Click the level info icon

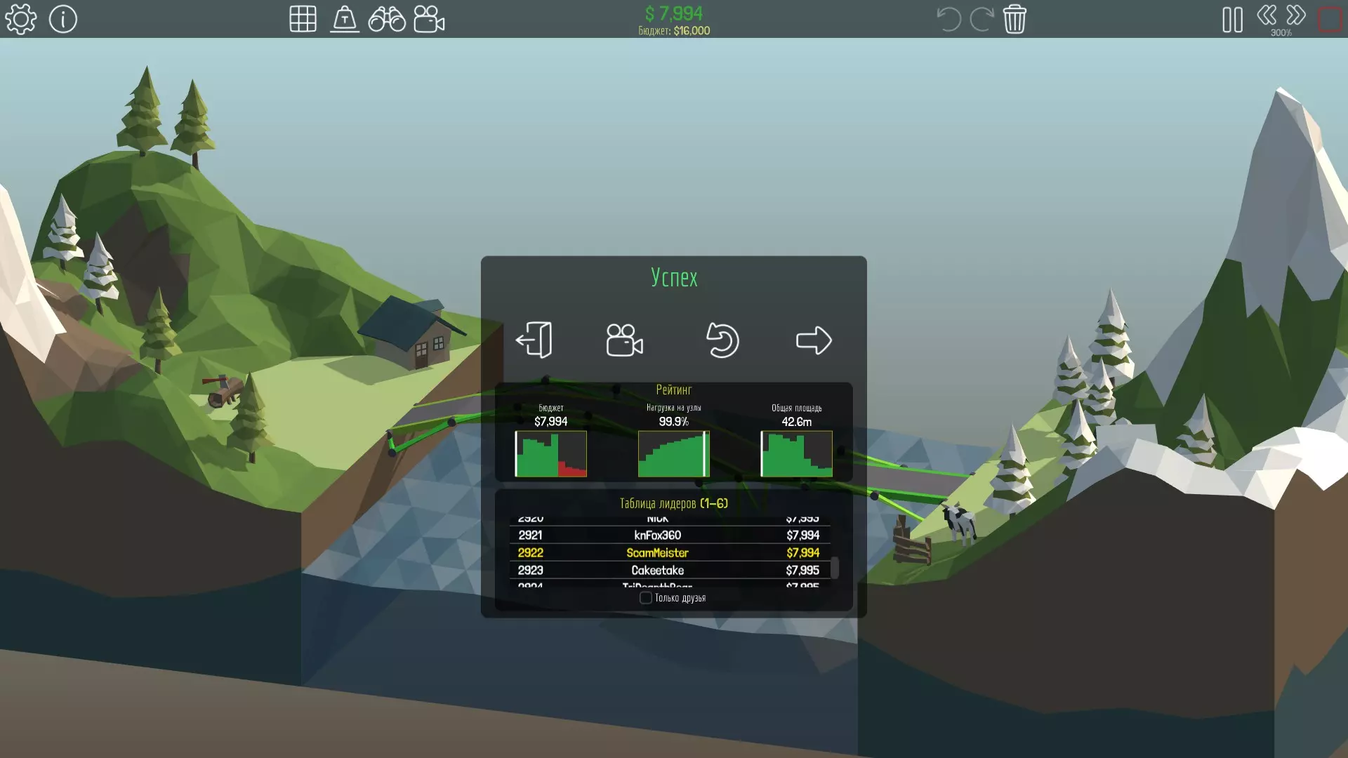pyautogui.click(x=63, y=19)
